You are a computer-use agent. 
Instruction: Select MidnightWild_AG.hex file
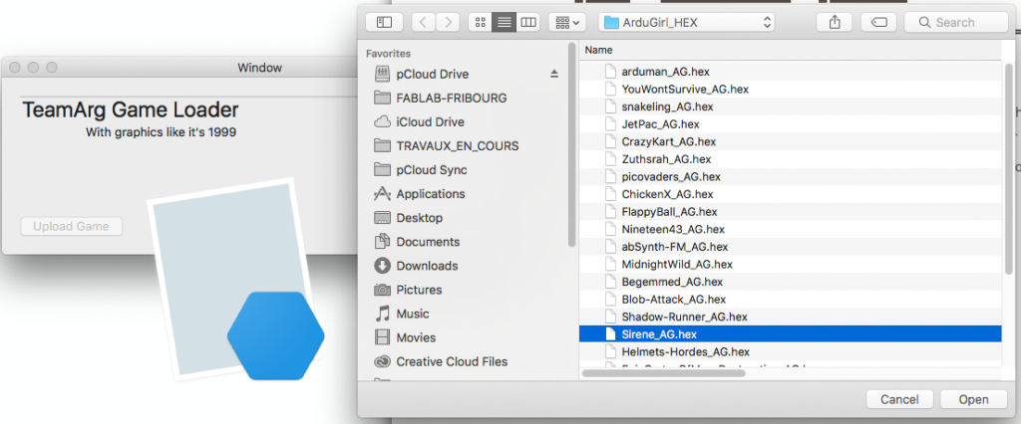click(x=790, y=265)
